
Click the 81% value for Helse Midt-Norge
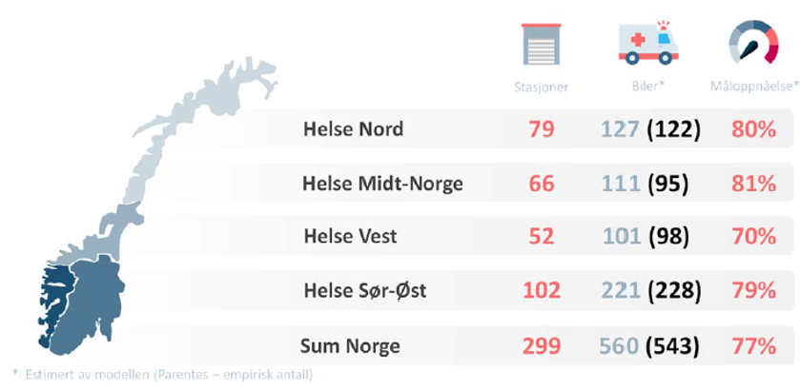[753, 183]
